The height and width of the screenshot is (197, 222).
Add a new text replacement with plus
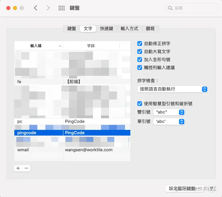tap(18, 168)
